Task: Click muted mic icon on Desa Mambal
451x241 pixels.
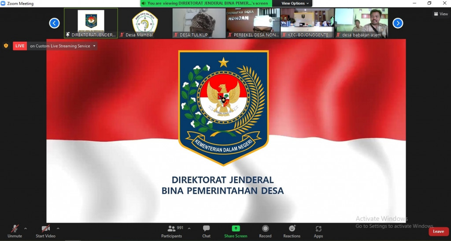Action: point(122,35)
